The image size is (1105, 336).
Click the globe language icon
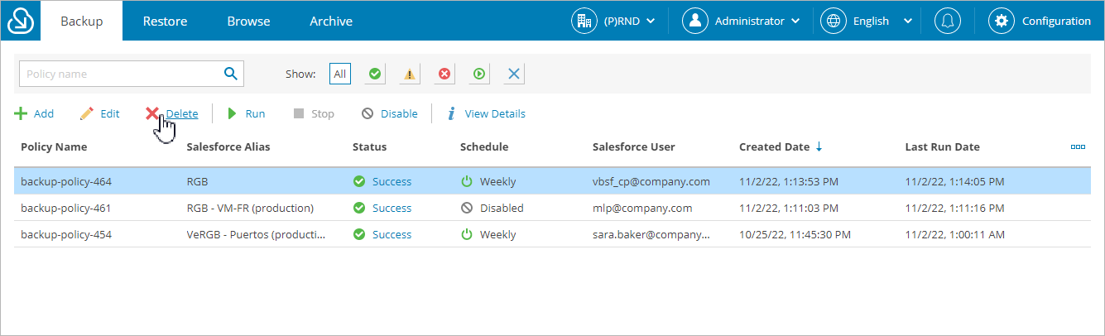click(834, 21)
